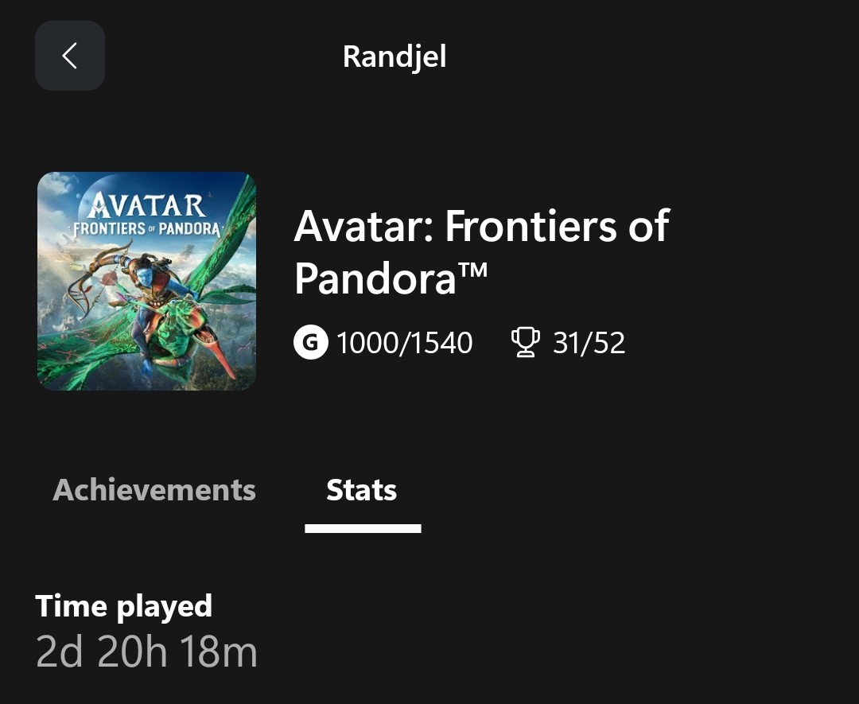Click the Time played label
Image resolution: width=859 pixels, height=704 pixels.
click(x=124, y=606)
